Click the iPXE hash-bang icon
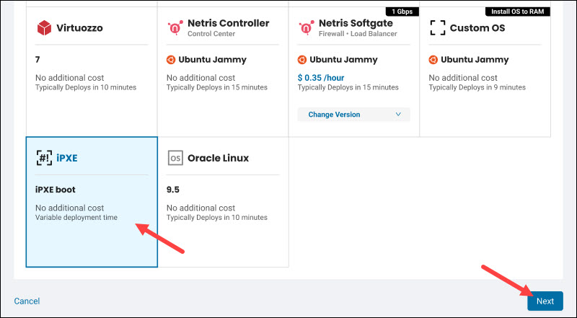 [x=44, y=158]
